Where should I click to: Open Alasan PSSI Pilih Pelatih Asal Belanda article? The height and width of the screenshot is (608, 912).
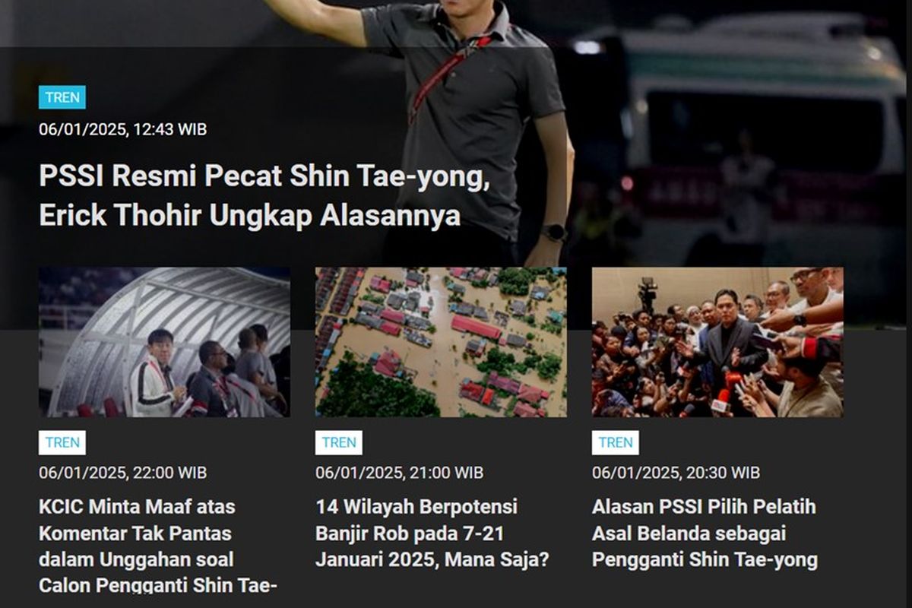point(705,533)
